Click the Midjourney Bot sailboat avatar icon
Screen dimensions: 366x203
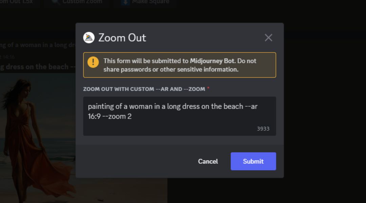(x=88, y=38)
